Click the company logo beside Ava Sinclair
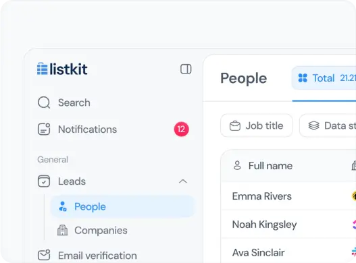 pos(354,252)
